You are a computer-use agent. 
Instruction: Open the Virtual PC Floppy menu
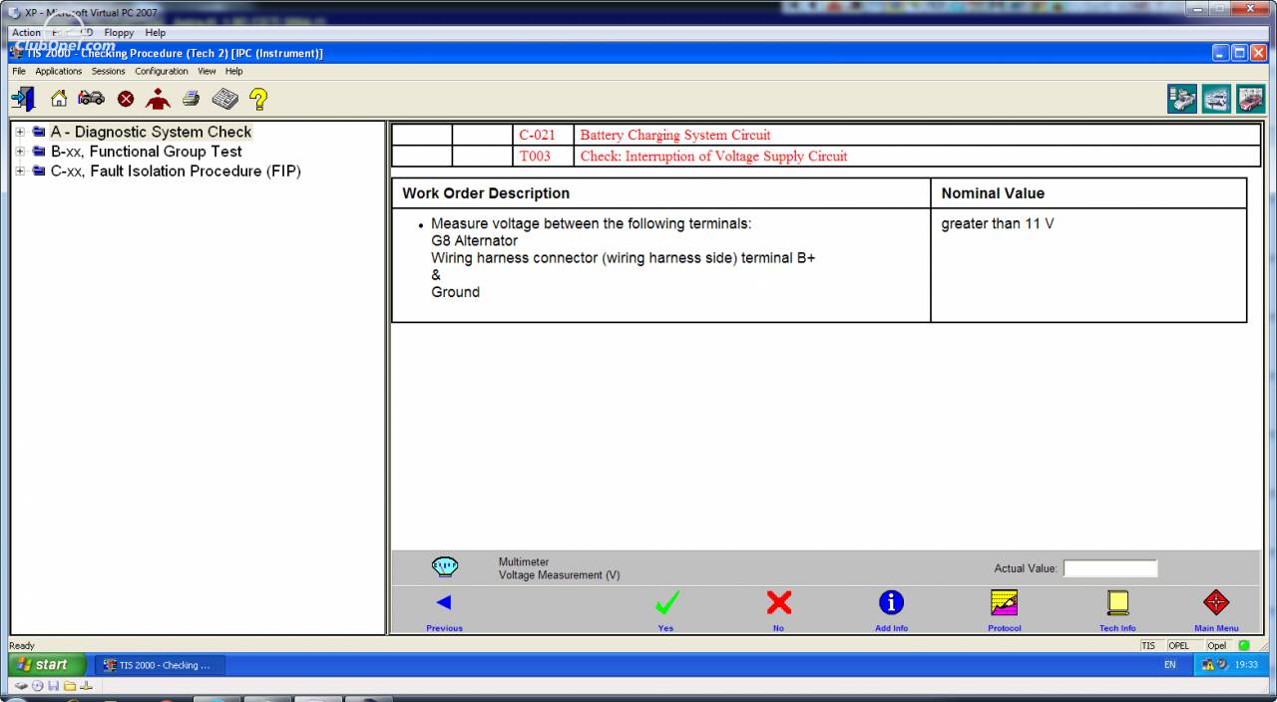(x=119, y=33)
